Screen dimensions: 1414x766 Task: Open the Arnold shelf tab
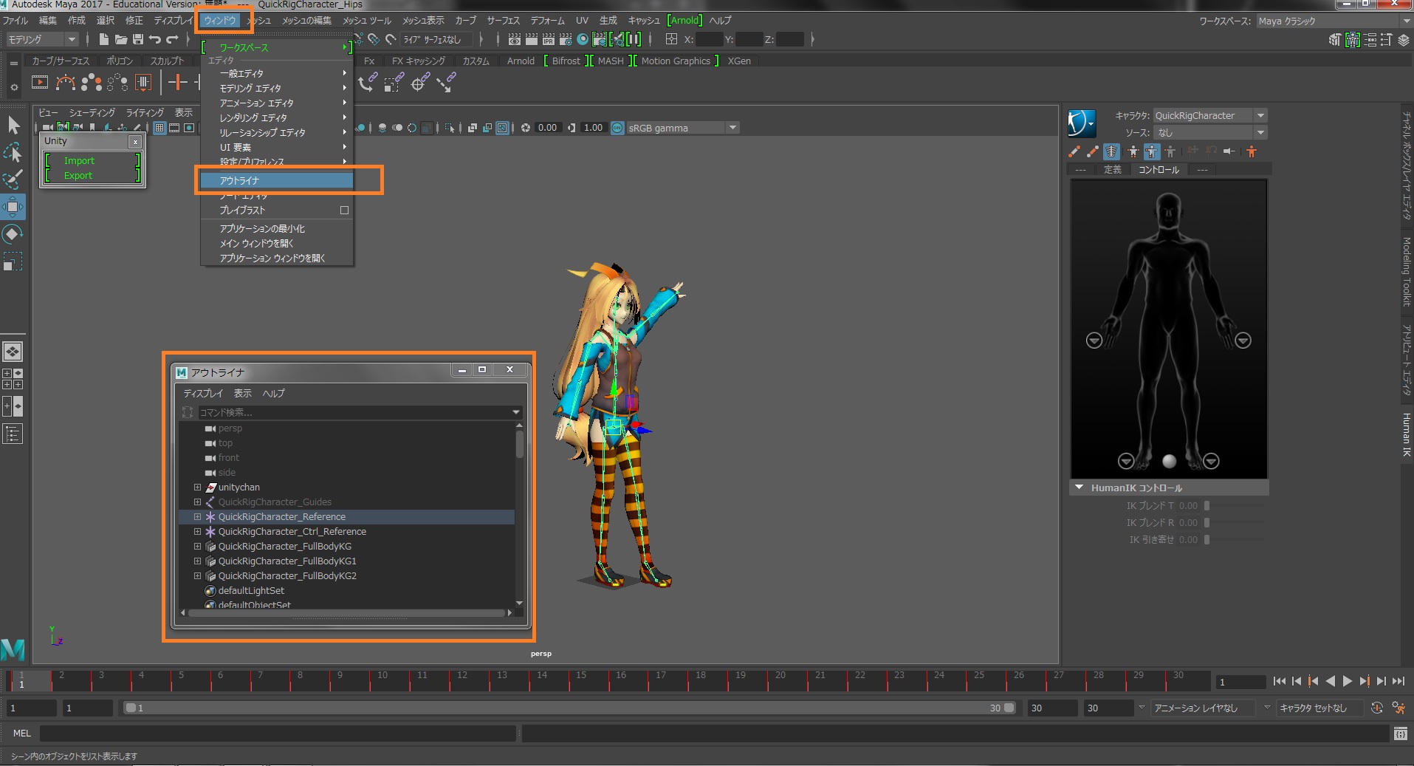point(521,61)
